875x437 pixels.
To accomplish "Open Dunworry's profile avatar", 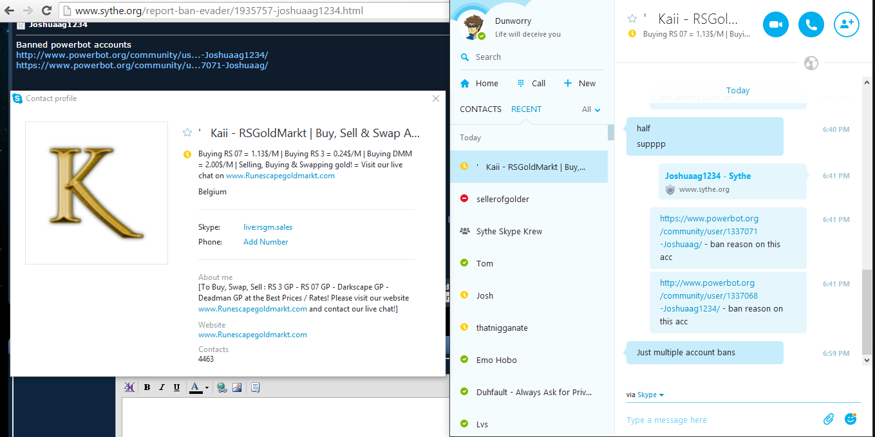I will 474,26.
